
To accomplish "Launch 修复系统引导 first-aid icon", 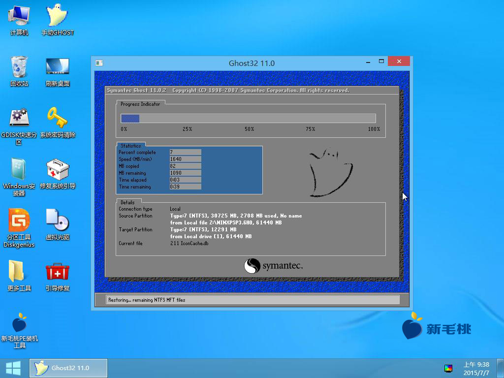I will click(x=57, y=174).
